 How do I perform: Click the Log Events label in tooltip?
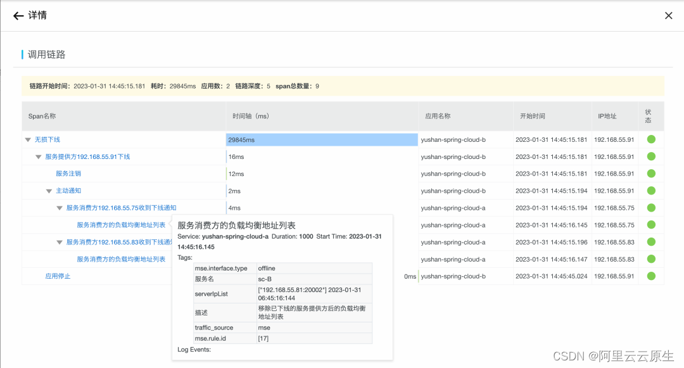194,349
